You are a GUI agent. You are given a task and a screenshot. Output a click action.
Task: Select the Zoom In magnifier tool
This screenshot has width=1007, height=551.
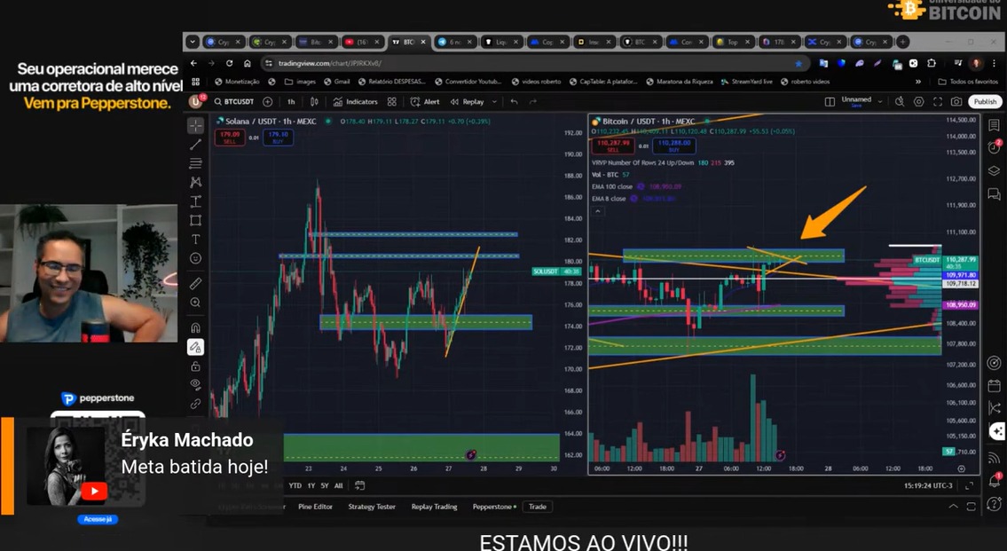pos(195,302)
